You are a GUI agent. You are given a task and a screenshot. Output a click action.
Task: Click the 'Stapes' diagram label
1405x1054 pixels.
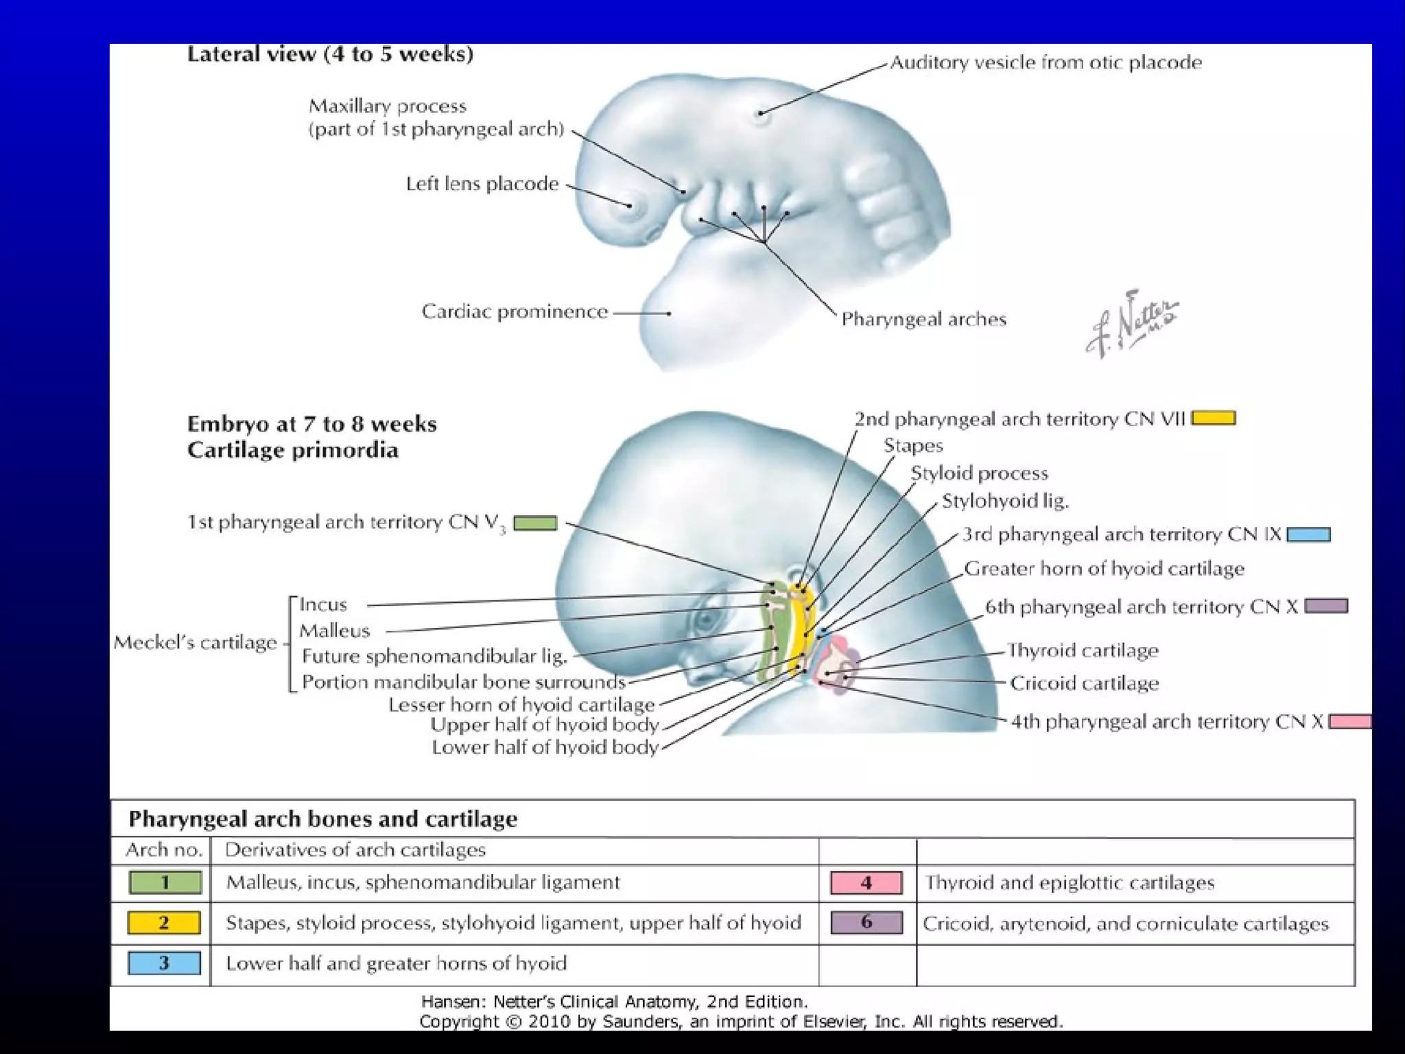913,446
